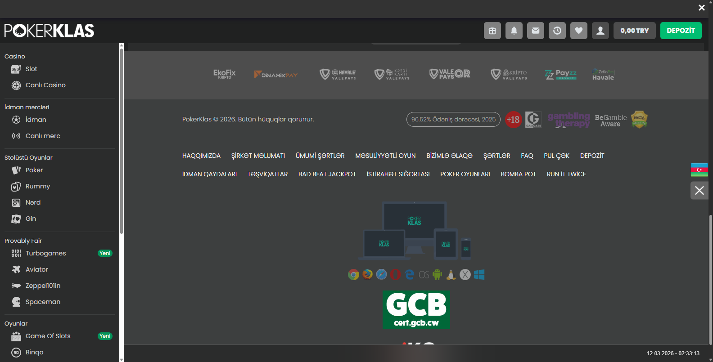The height and width of the screenshot is (362, 713).
Task: Open the messages envelope icon
Action: [x=535, y=31]
